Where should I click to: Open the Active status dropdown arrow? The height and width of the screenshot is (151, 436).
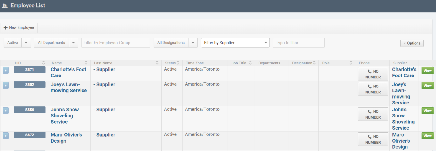tap(26, 43)
